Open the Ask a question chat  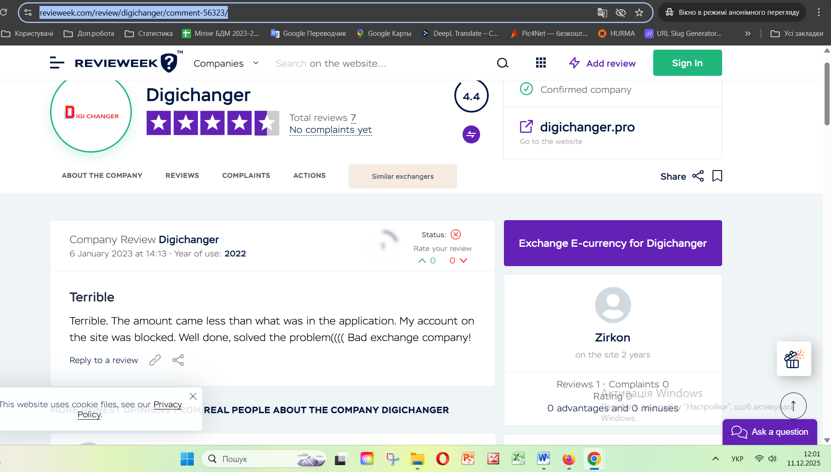tap(770, 432)
